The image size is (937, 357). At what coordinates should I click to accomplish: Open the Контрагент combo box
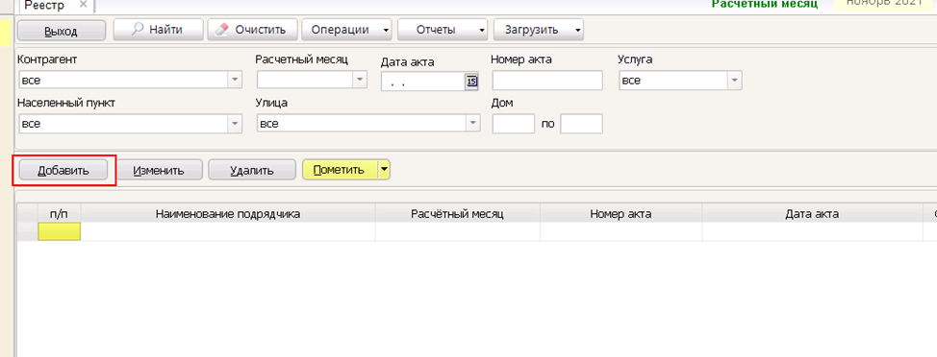[235, 80]
